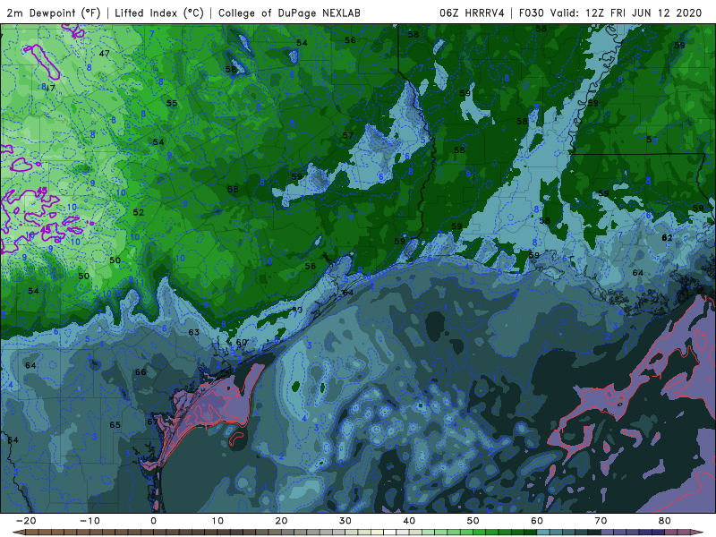Click the "55" dewpoint value on map

tap(172, 103)
